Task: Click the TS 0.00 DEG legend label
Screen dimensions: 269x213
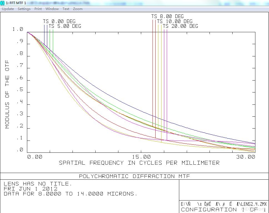Action: (x=59, y=21)
